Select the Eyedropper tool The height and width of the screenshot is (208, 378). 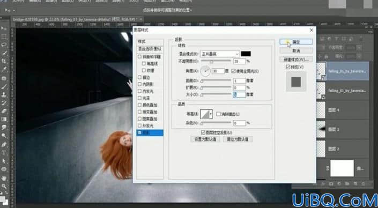[x=4, y=69]
